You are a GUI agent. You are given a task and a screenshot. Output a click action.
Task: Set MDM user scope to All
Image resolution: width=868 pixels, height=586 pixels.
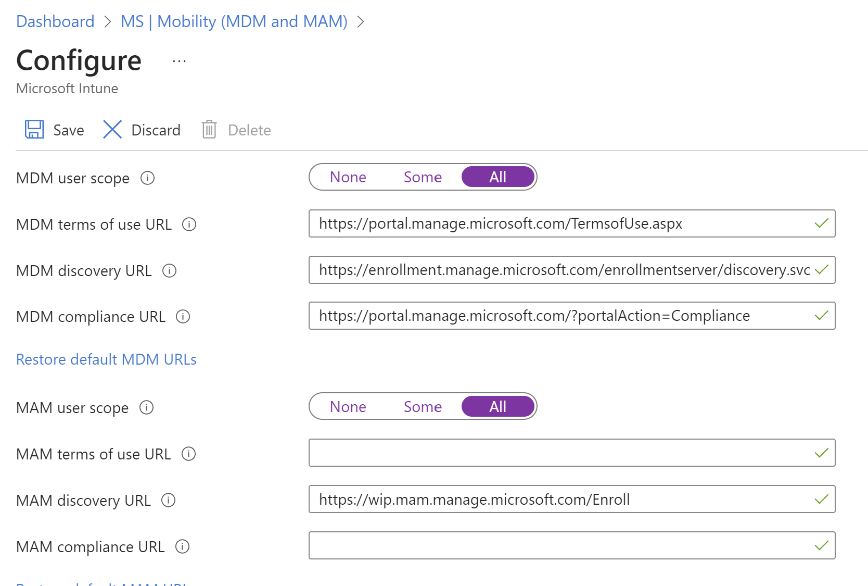[498, 177]
